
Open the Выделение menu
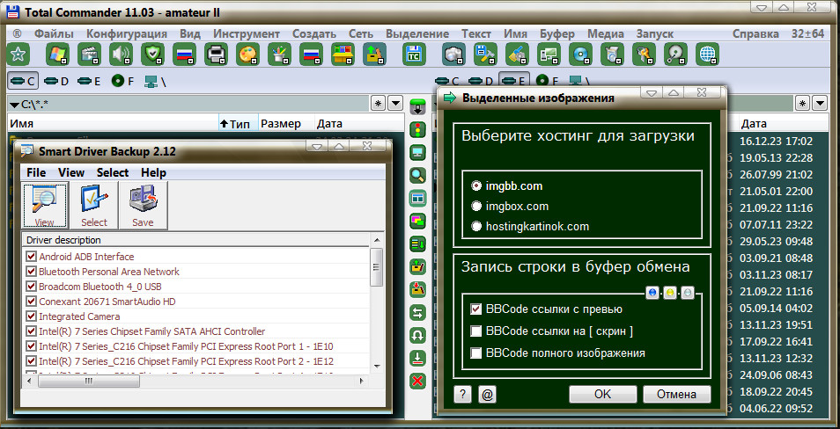(417, 33)
